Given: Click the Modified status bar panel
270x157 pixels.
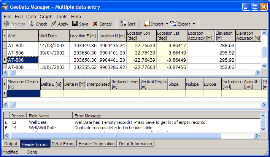Looking at the screenshot, I should pyautogui.click(x=14, y=152).
